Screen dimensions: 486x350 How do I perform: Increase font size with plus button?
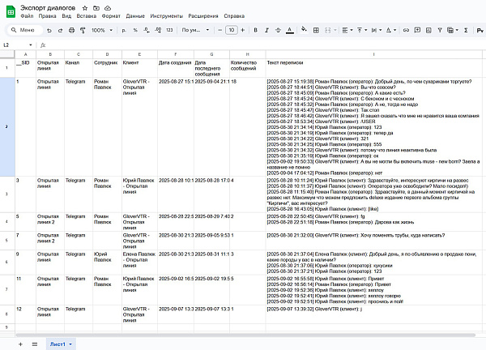(x=243, y=30)
